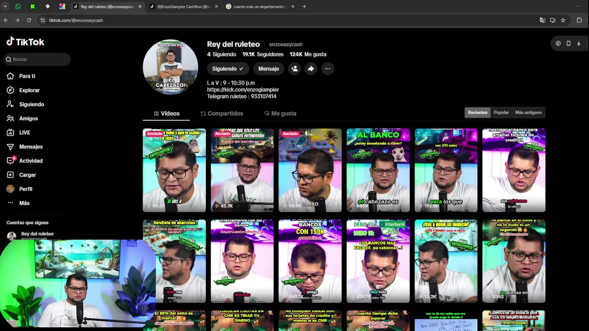Switch to the 'cuanto esta un departamento' Google tab
This screenshot has height=331, width=589.
tap(260, 6)
